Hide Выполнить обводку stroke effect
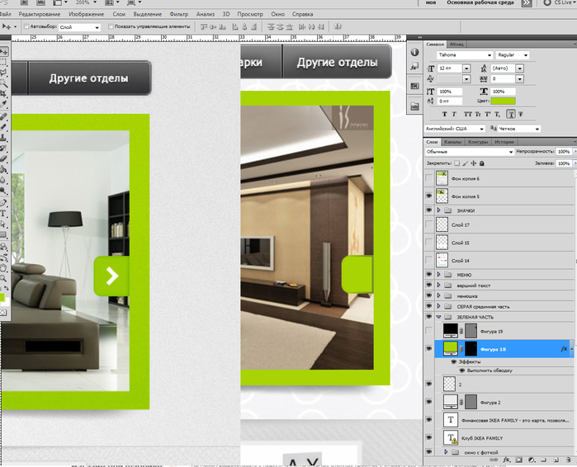Image resolution: width=577 pixels, height=467 pixels. [462, 370]
